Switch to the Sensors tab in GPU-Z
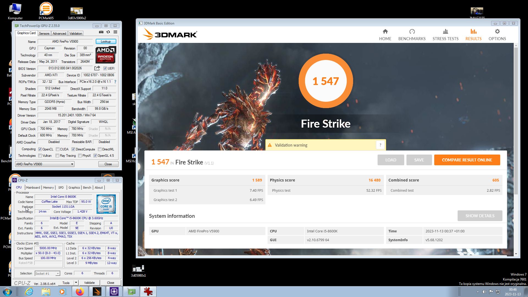This screenshot has width=528, height=297. [44, 34]
